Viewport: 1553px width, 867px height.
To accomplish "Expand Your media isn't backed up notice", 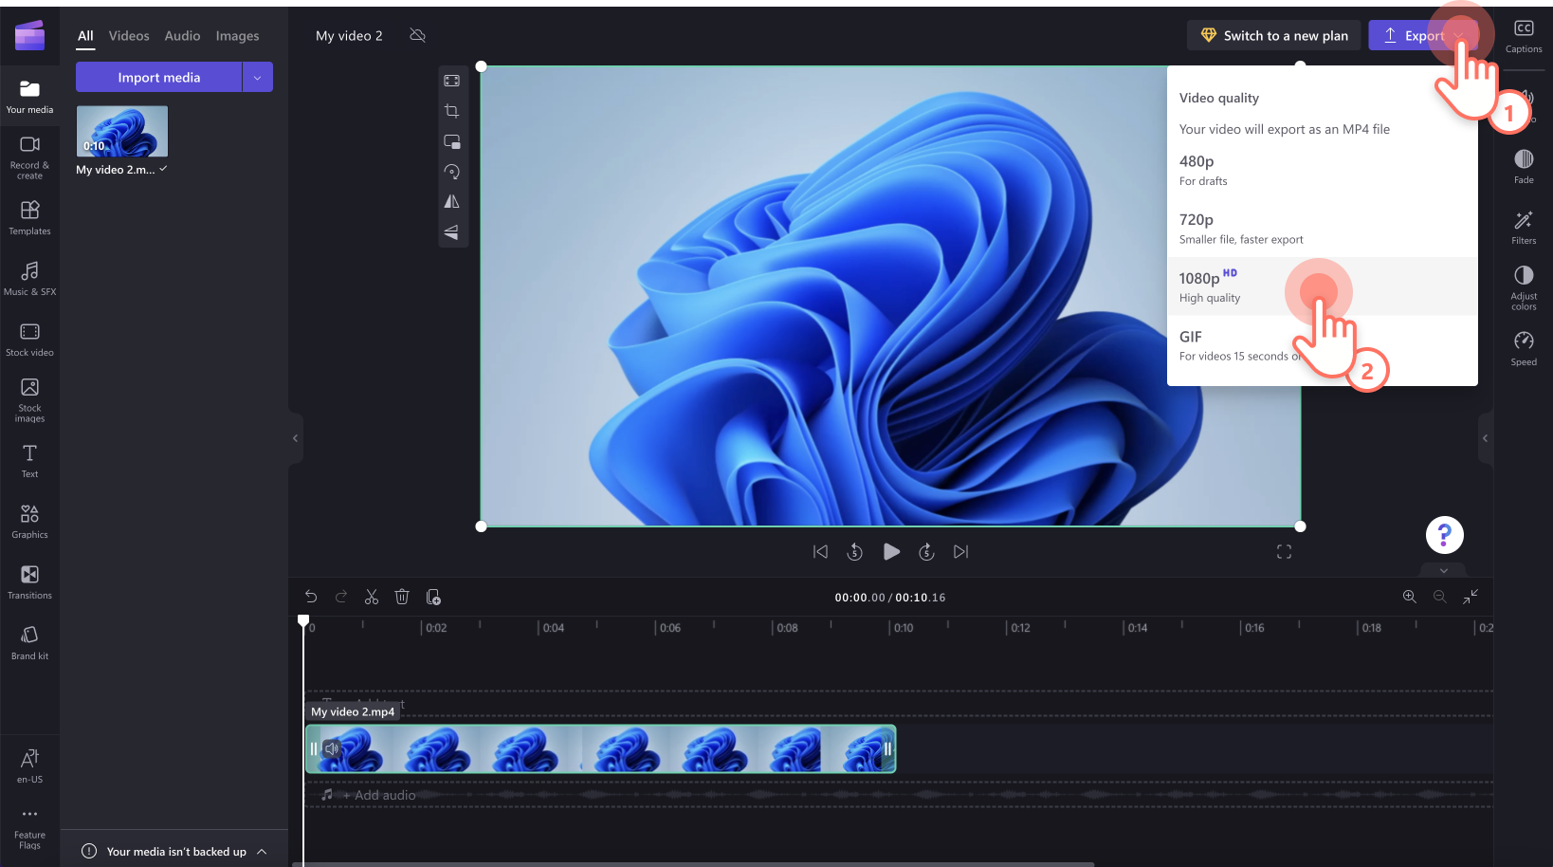I will tap(262, 852).
